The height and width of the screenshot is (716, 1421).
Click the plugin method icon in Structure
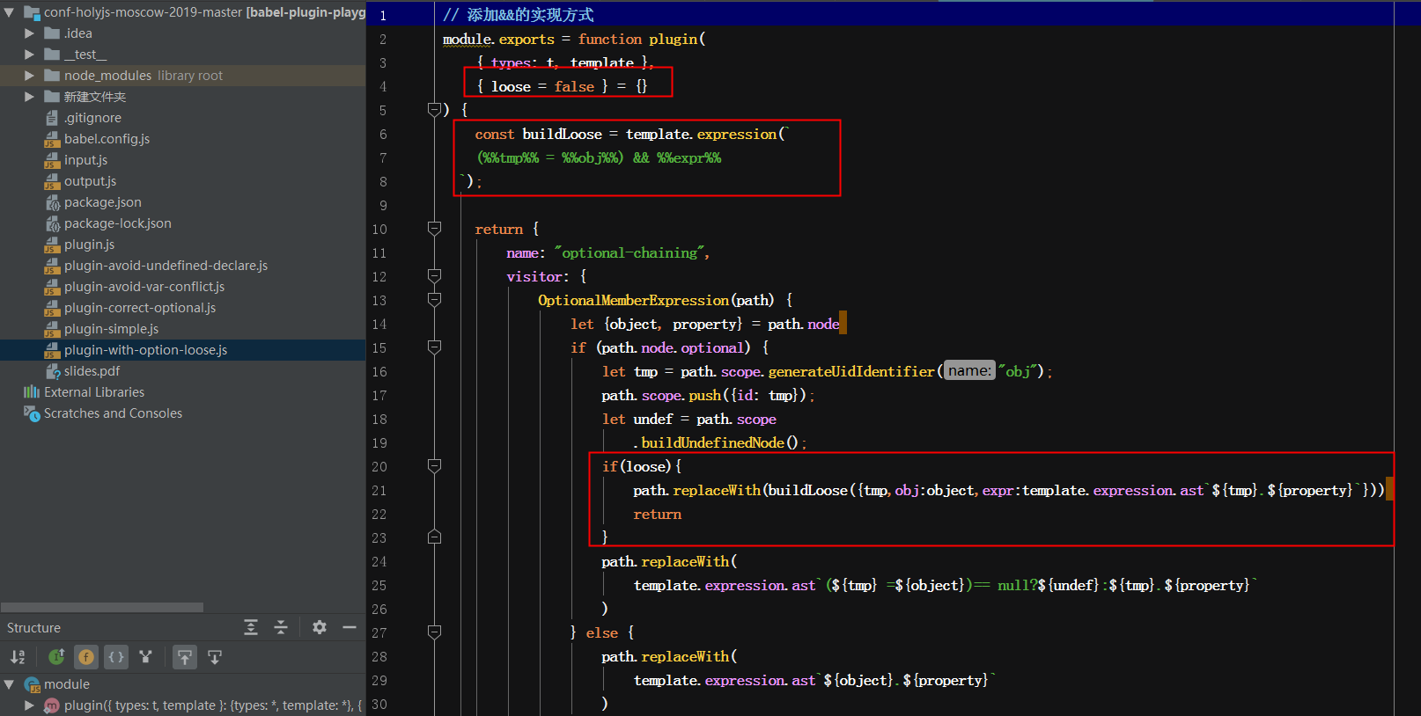tap(52, 705)
